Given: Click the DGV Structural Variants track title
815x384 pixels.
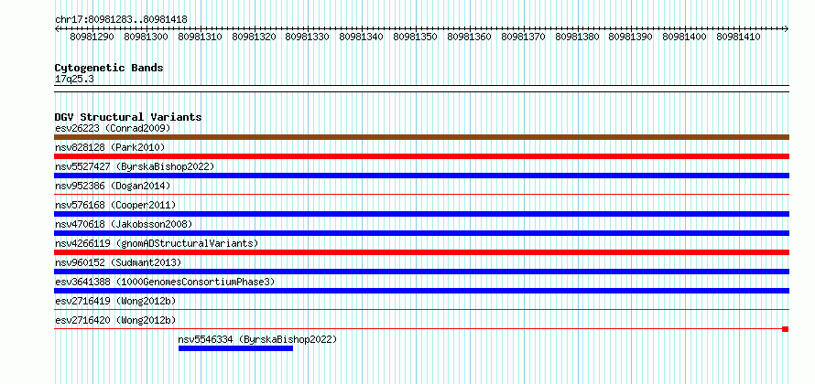Looking at the screenshot, I should tap(128, 117).
